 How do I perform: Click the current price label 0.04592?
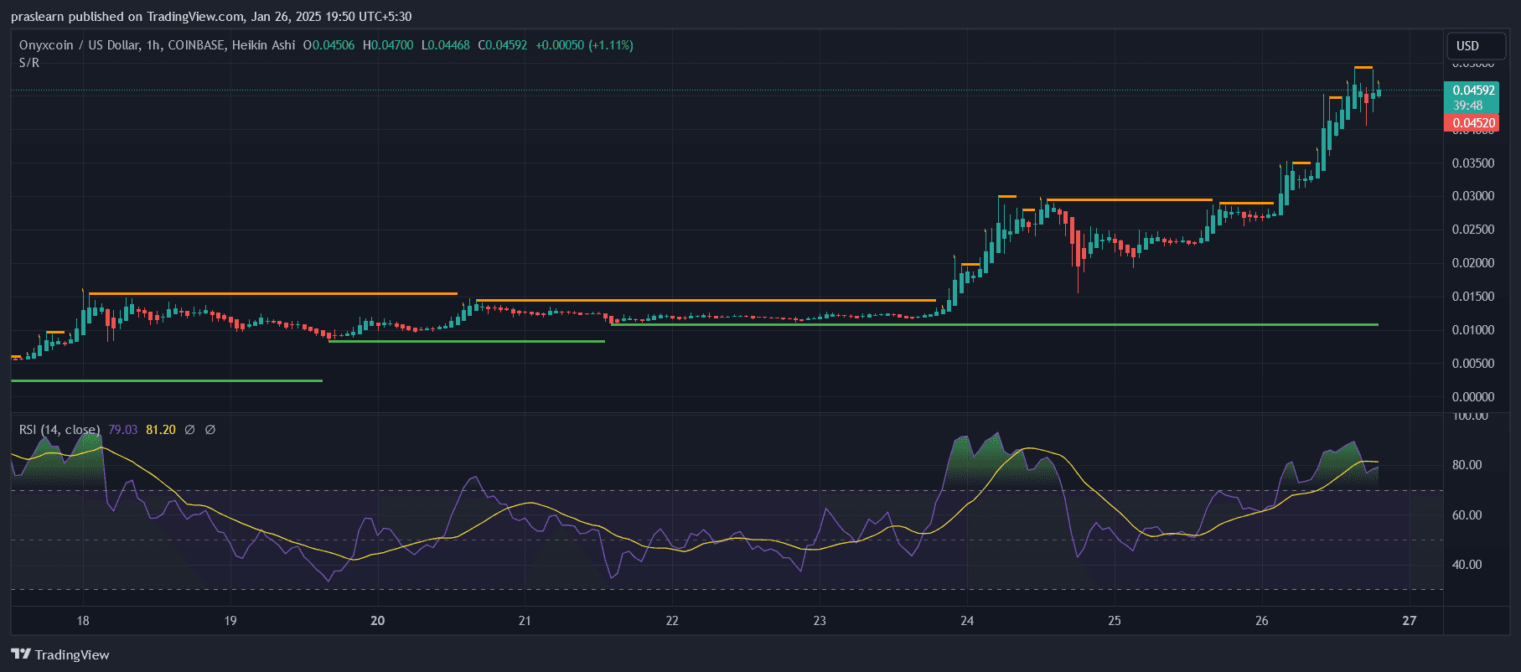coord(1472,90)
